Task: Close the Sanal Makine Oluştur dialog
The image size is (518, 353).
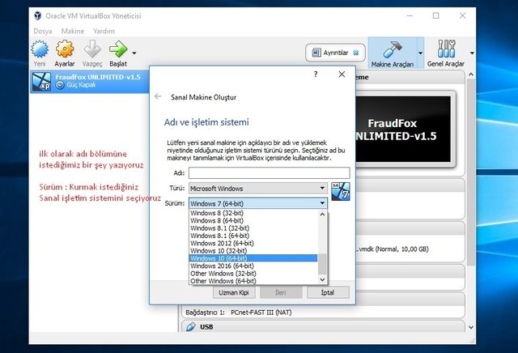Action: [342, 74]
